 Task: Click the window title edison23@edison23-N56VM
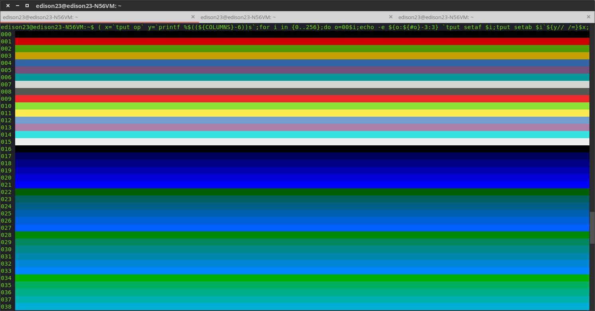pos(79,6)
